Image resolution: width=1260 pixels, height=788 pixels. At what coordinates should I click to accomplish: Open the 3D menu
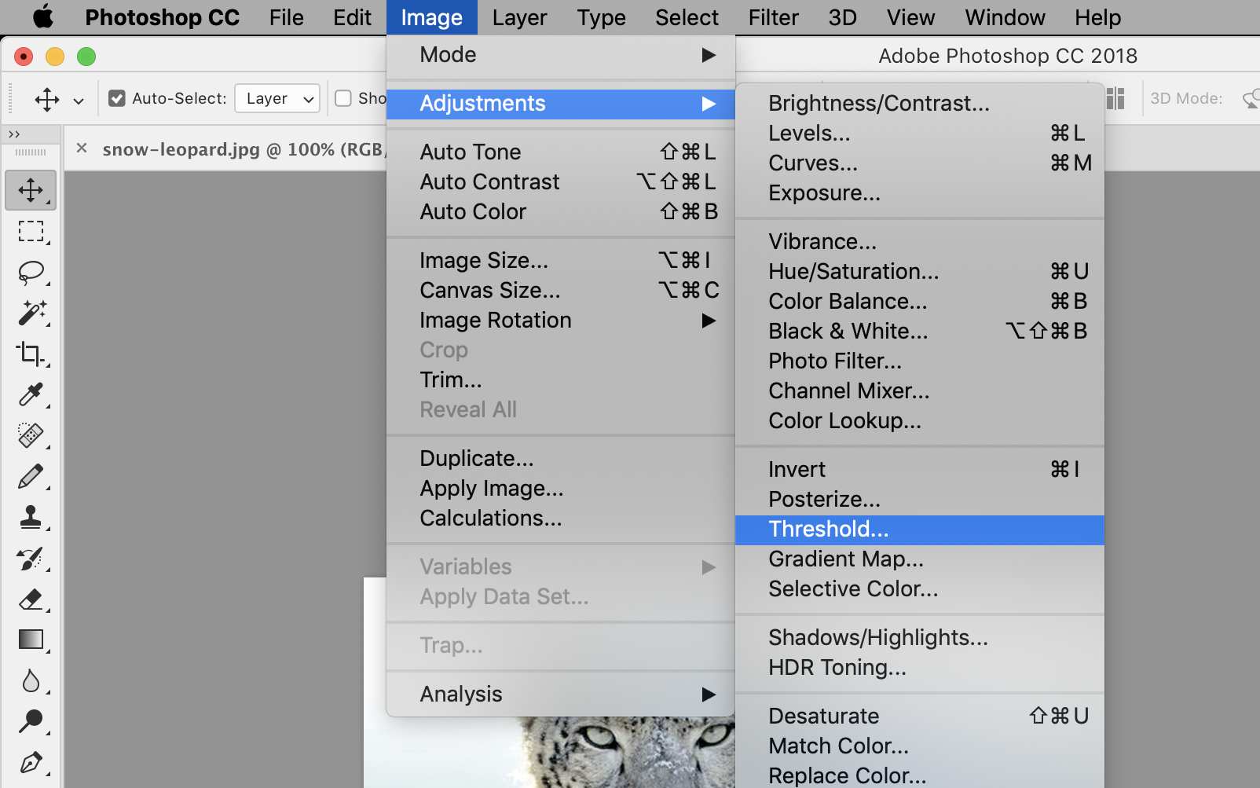[842, 17]
